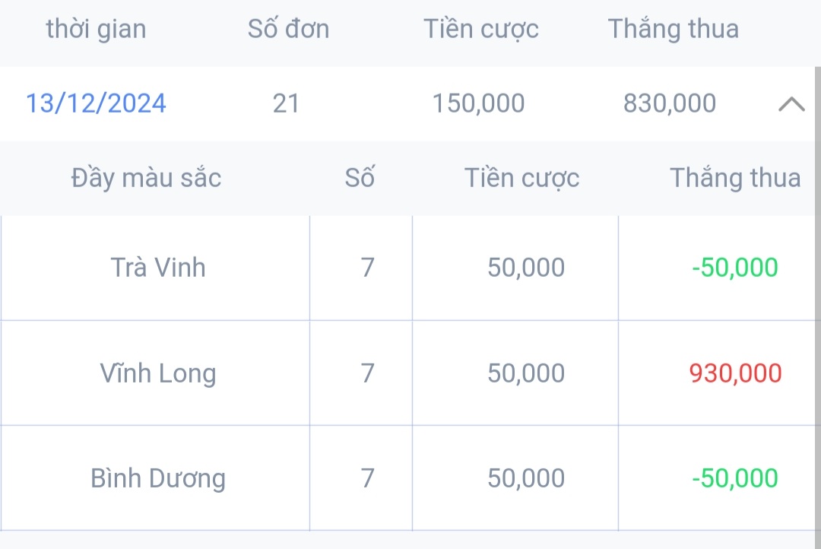Click the "thời gian" column header
This screenshot has width=821, height=549.
(96, 29)
